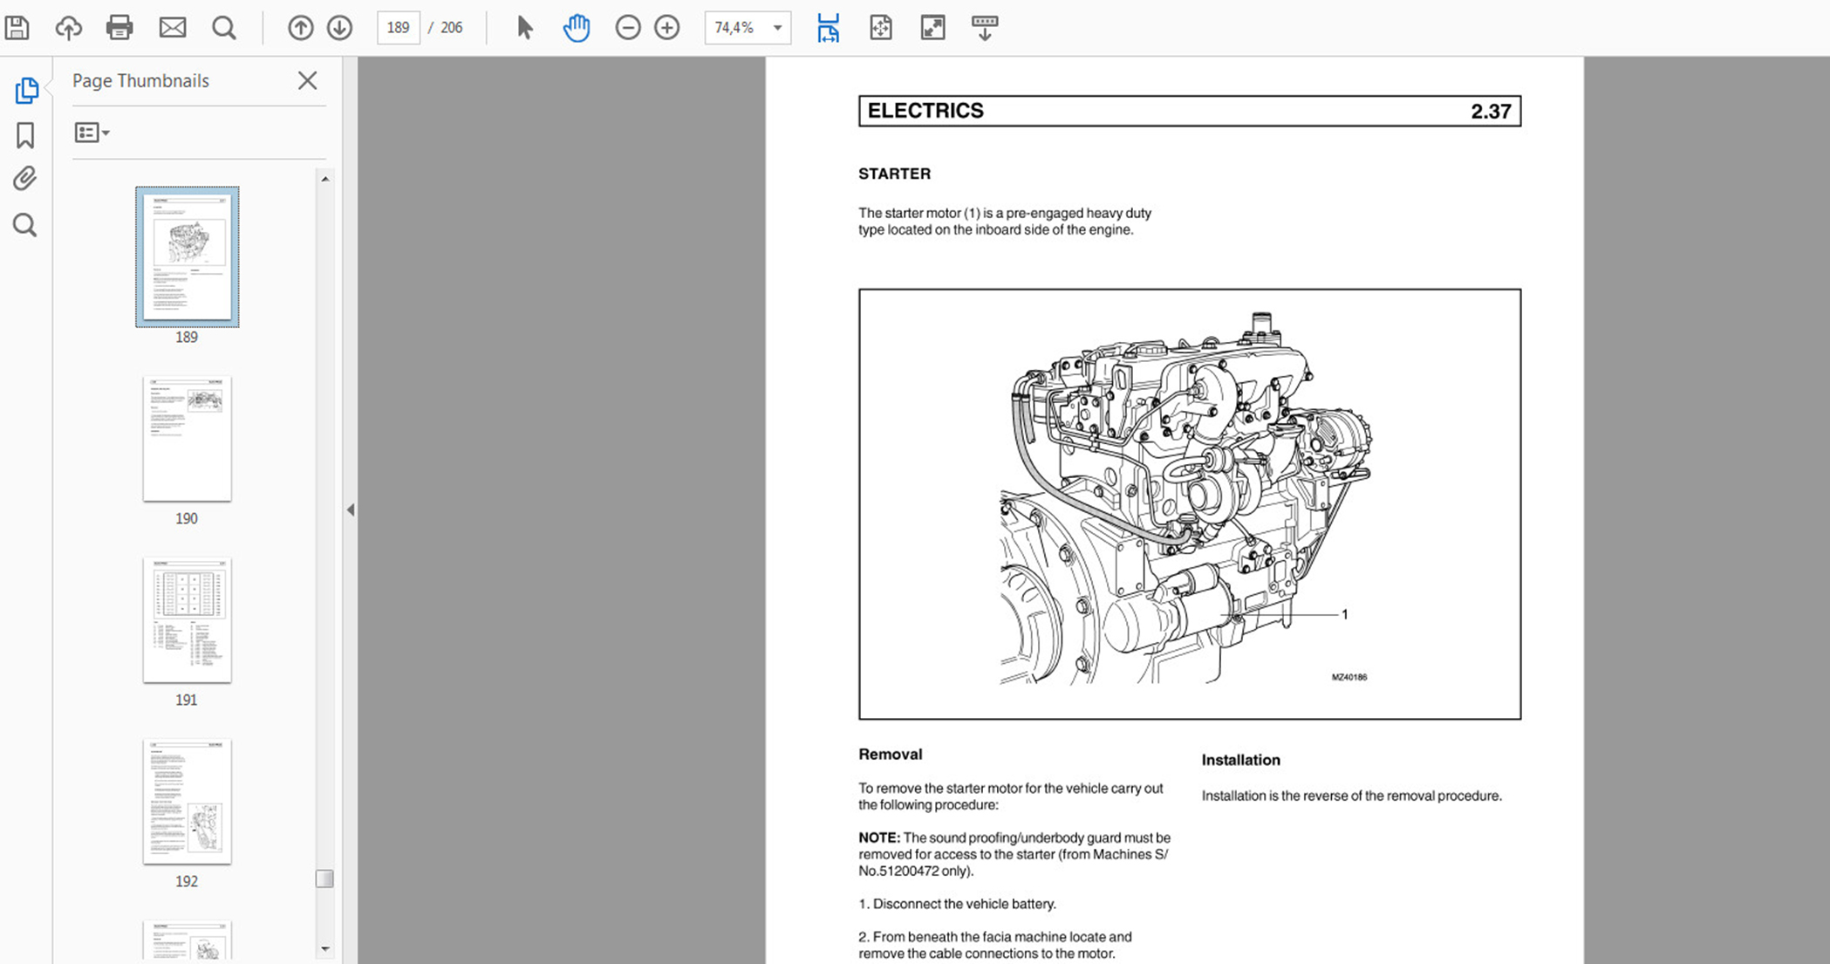1830x964 pixels.
Task: Collapse the navigation pane arrow
Action: 351,509
